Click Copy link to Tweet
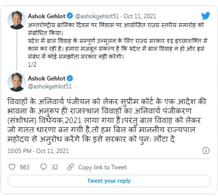Viewport: 218px width, 196px height. 102,167
